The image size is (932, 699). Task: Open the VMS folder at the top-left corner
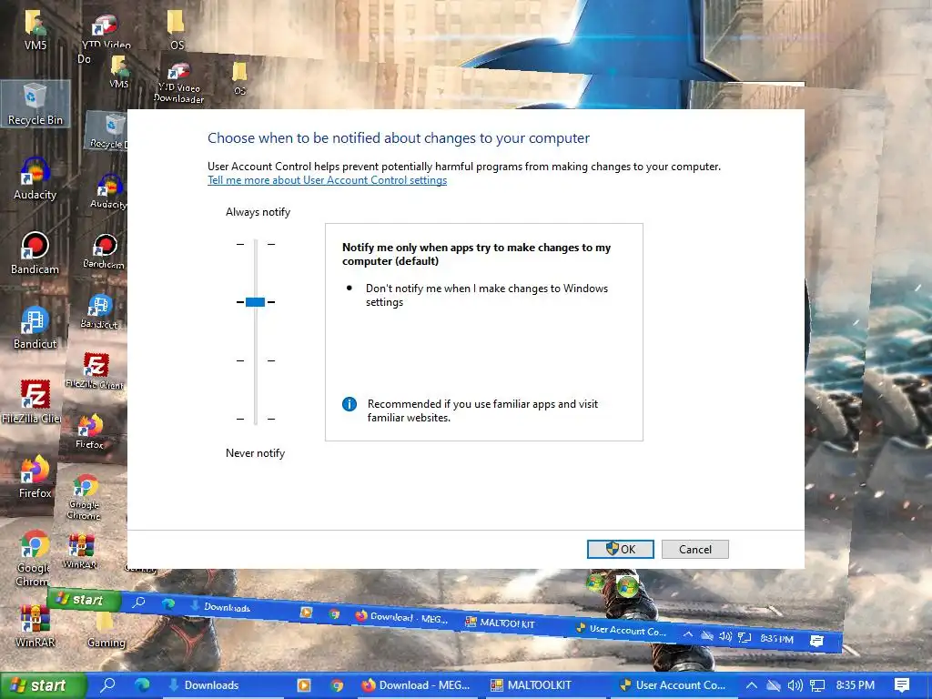(x=35, y=30)
